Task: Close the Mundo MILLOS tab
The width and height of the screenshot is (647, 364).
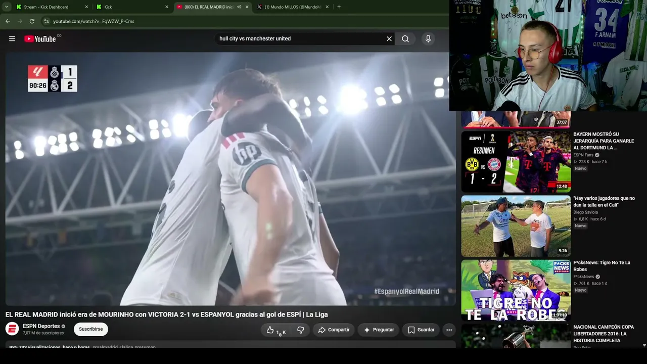Action: [327, 7]
